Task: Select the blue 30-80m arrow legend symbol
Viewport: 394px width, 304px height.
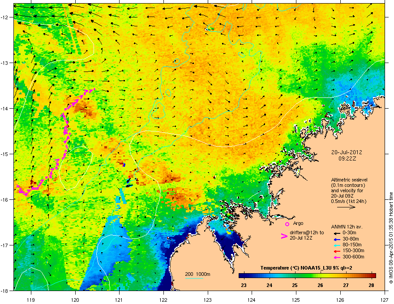Action: click(336, 239)
